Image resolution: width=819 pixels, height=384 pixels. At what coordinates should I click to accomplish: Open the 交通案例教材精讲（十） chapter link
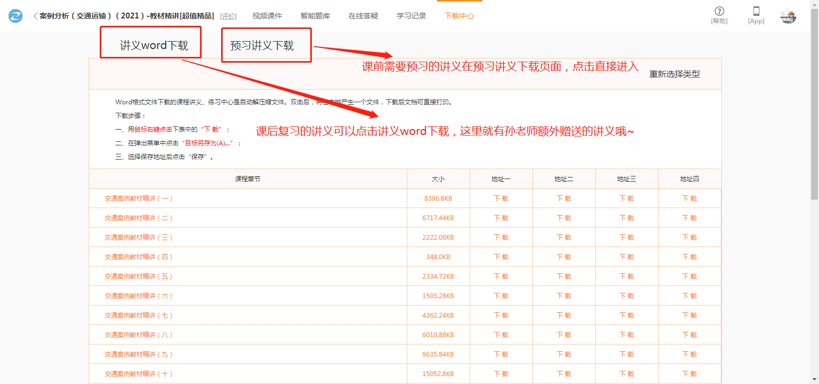point(138,374)
